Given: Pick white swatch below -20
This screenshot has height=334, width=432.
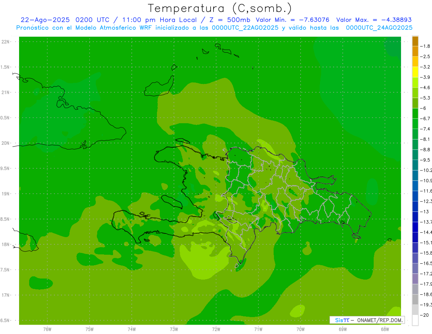Looking at the screenshot, I should coord(415,320).
